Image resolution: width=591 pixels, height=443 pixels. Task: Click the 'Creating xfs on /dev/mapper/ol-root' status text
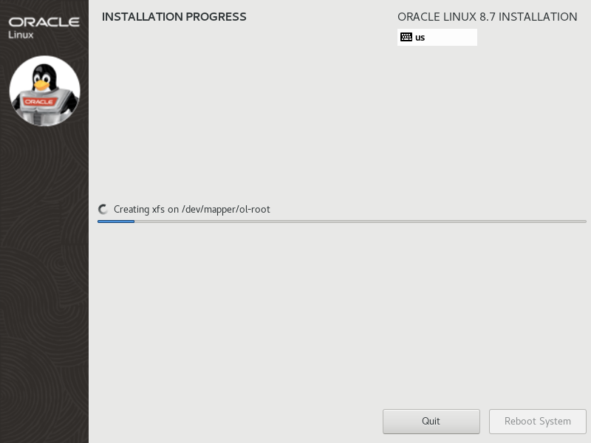coord(192,210)
